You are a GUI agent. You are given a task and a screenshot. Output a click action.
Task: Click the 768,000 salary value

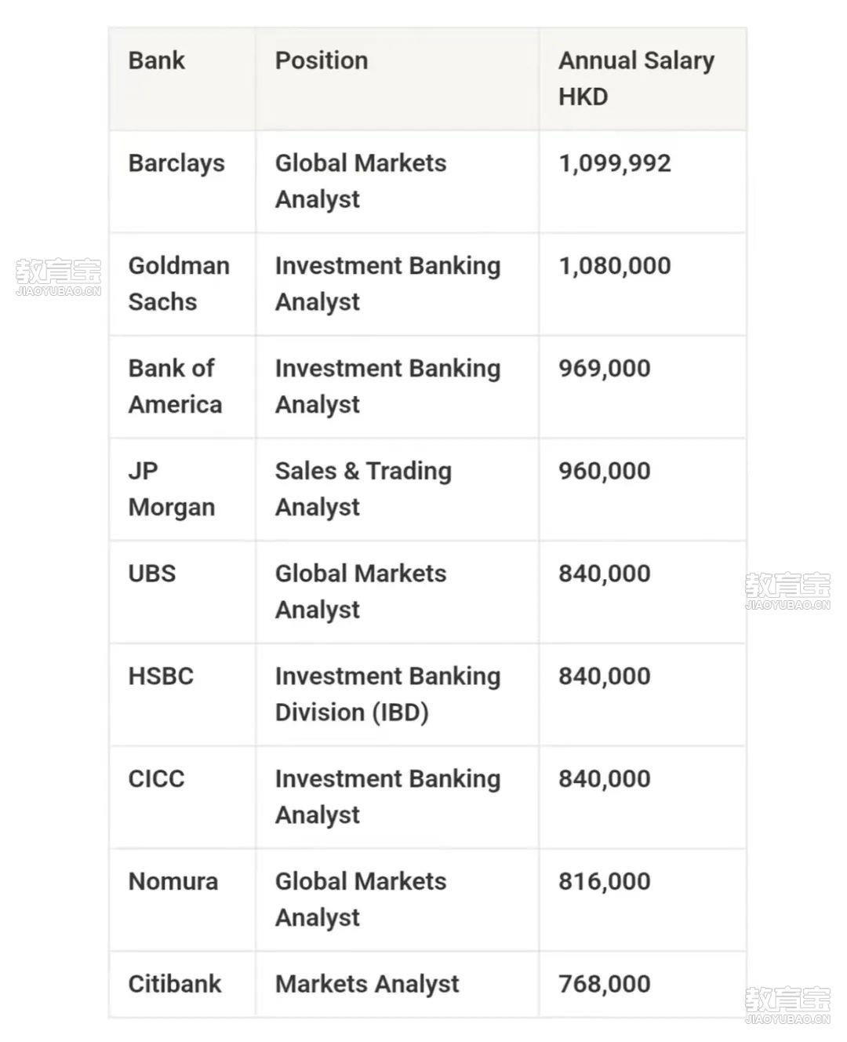pyautogui.click(x=605, y=985)
